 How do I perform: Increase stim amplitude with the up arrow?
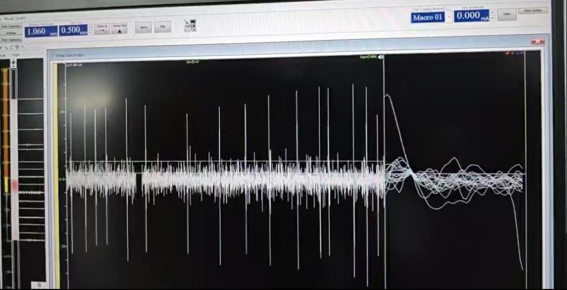(491, 13)
